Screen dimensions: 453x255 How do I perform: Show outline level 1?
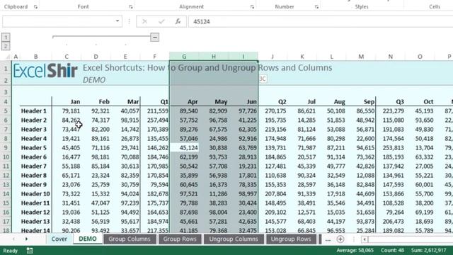pyautogui.click(x=6, y=37)
